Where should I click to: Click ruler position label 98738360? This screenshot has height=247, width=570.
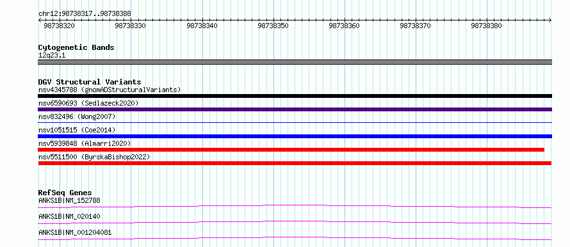pos(344,26)
